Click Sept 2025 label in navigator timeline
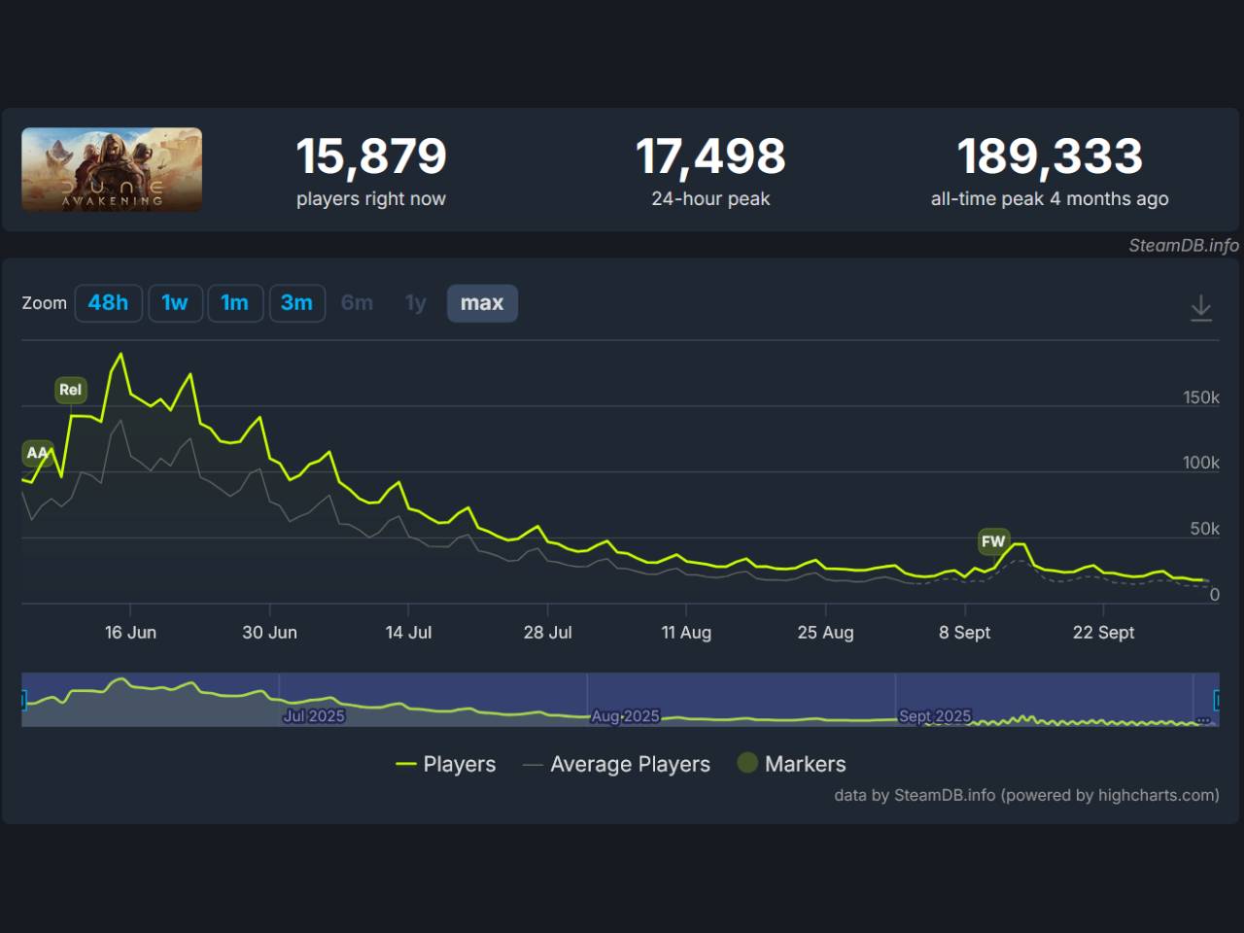 coord(934,715)
